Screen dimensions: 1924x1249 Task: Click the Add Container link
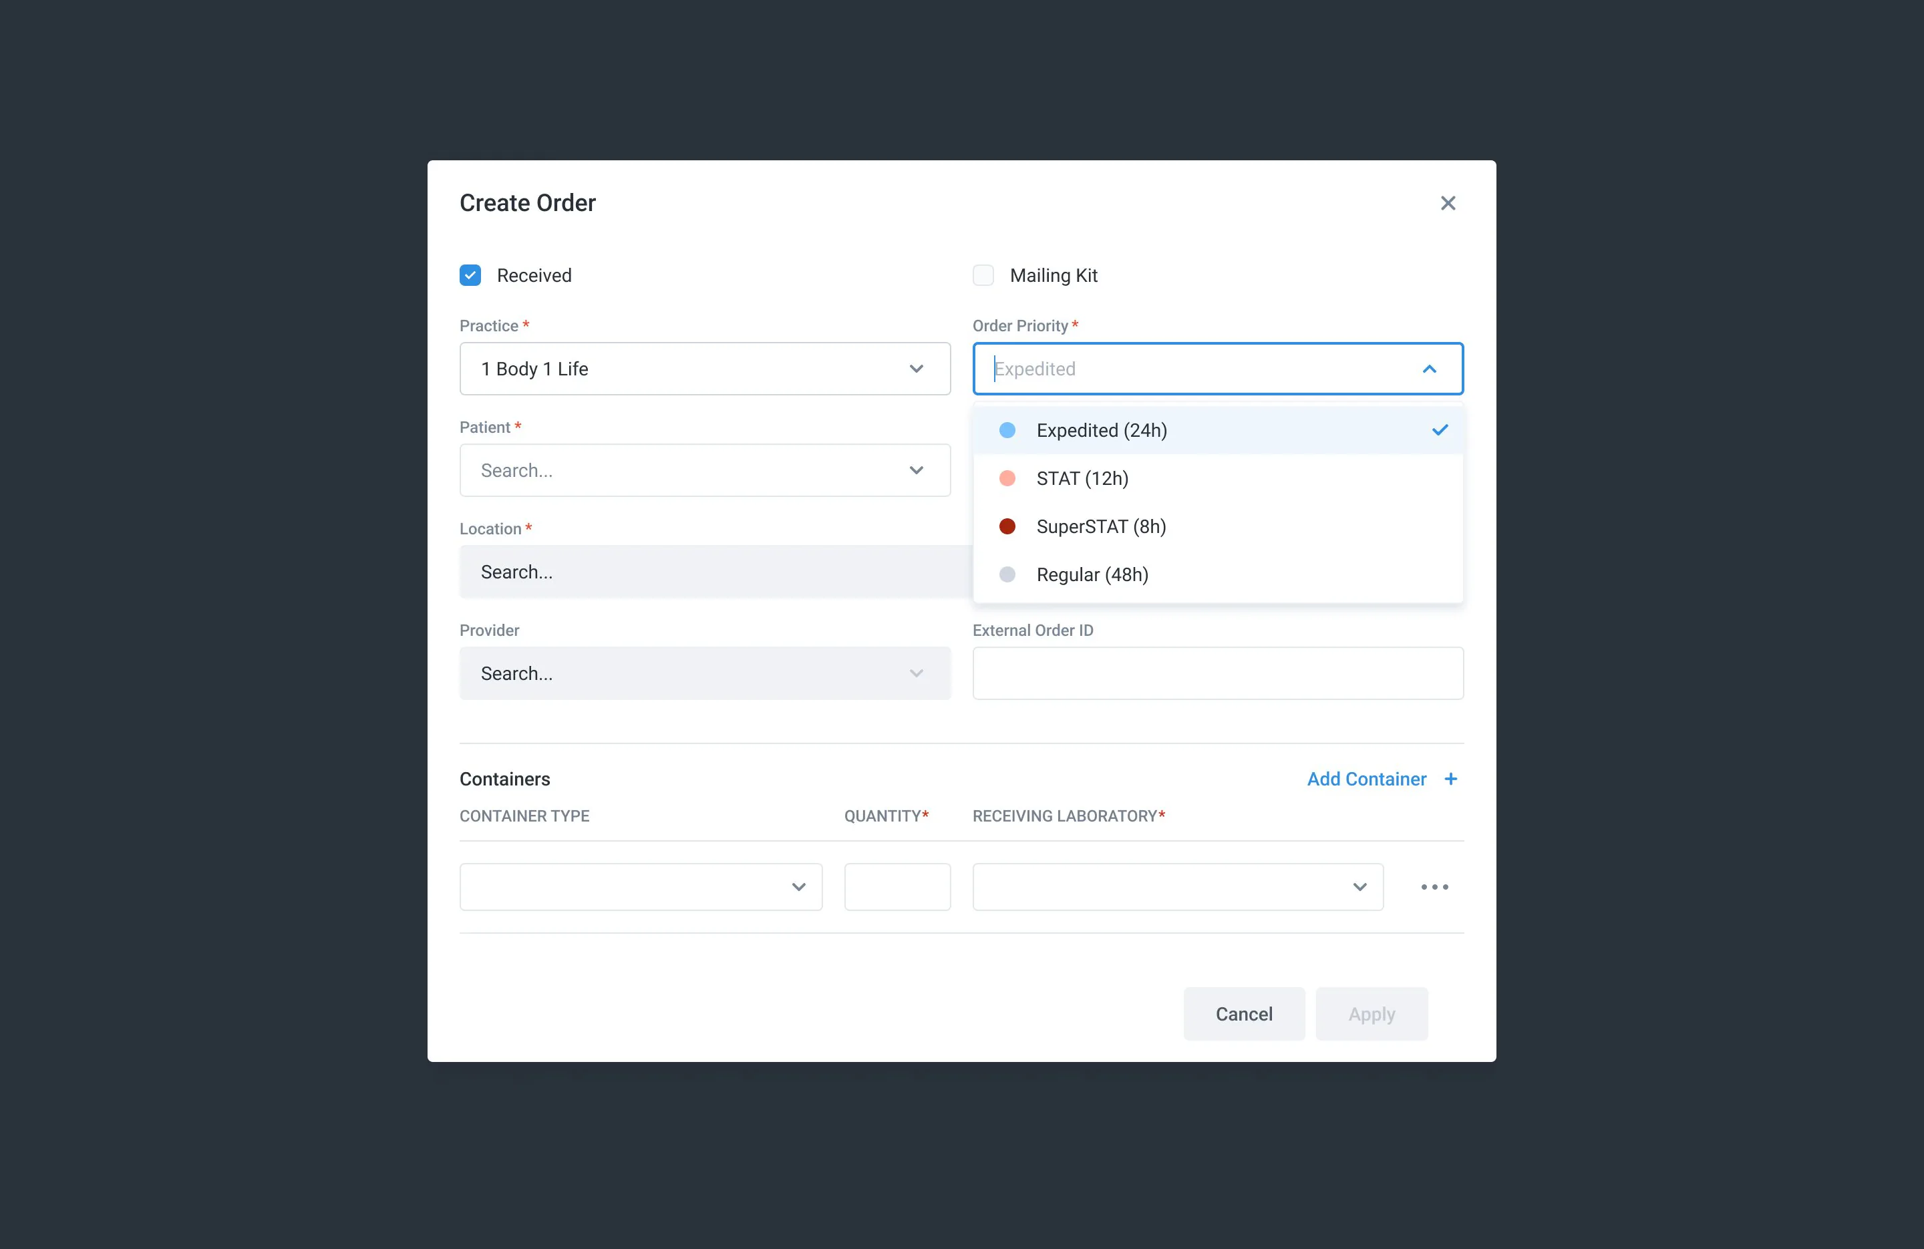1367,779
